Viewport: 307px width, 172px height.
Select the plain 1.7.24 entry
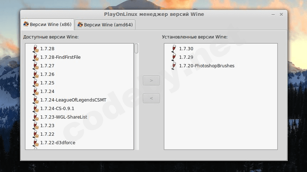(47, 92)
